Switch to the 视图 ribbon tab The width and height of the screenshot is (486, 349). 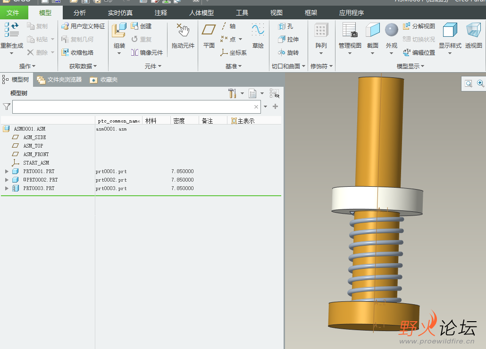click(x=277, y=13)
